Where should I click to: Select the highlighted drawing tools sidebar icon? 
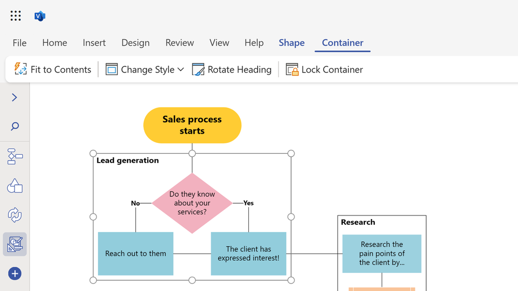tap(15, 244)
